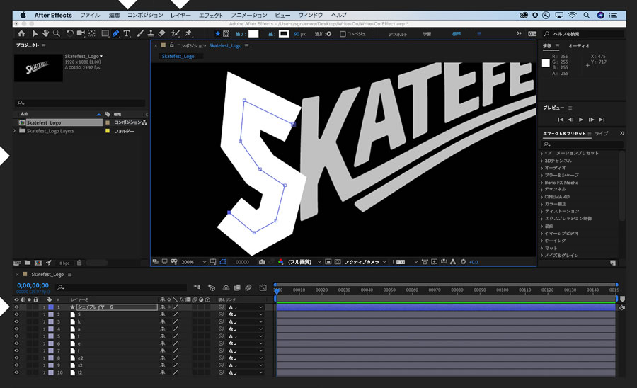Open the コンポジション menu in menu bar
637x388 pixels.
pyautogui.click(x=145, y=15)
